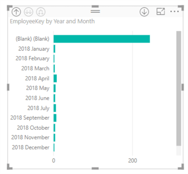188x174 pixels.
Task: Click the '(Blank) (Blank)' axis label
Action: (x=33, y=39)
